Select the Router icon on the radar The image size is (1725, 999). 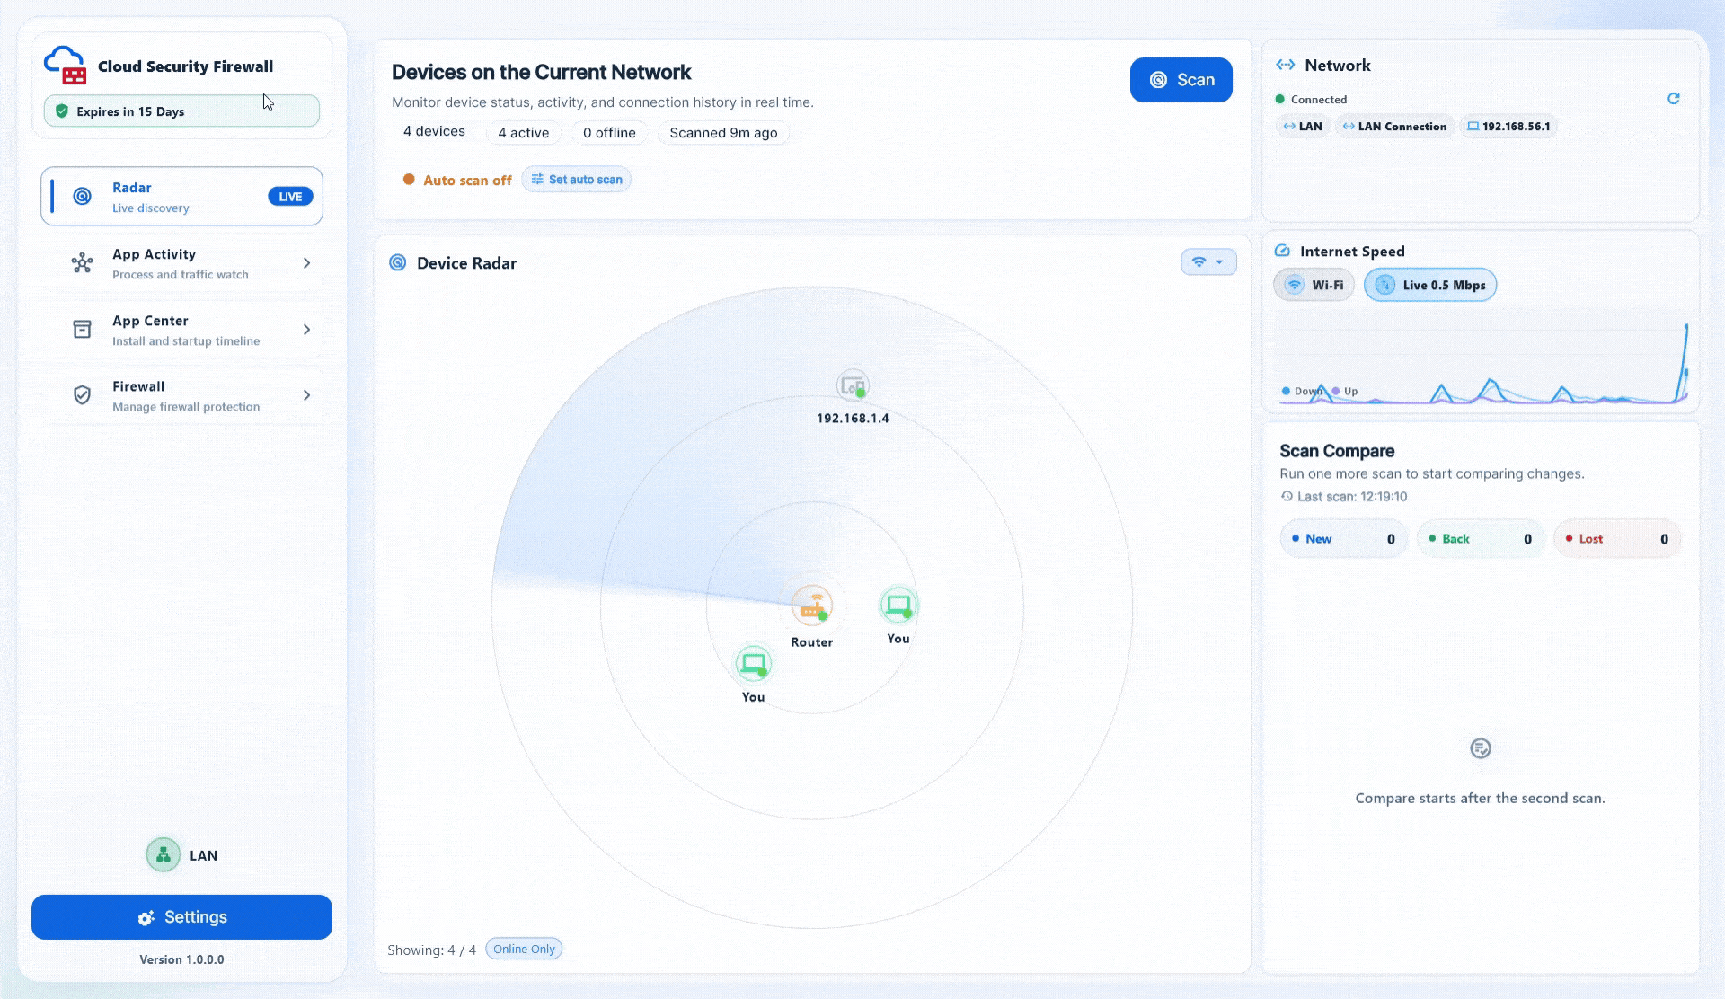pyautogui.click(x=812, y=606)
